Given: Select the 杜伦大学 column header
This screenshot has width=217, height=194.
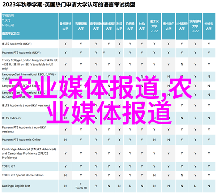Looking at the screenshot, I should (x=142, y=26).
